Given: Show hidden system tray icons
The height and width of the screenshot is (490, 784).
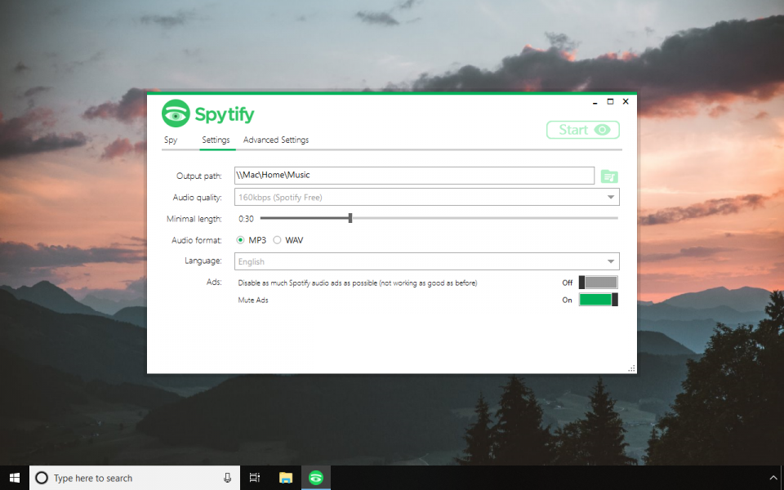Looking at the screenshot, I should tap(773, 478).
